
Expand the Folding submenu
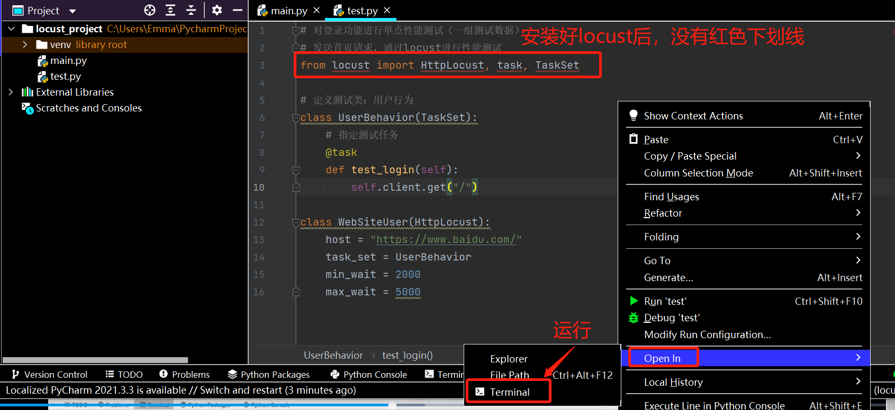pos(858,236)
